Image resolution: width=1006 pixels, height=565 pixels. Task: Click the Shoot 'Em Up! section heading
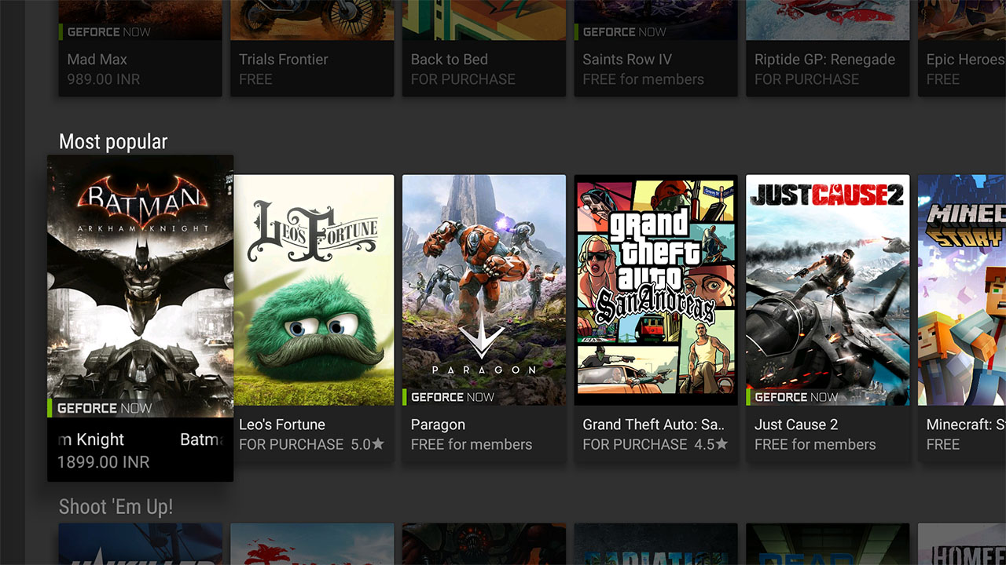click(116, 507)
